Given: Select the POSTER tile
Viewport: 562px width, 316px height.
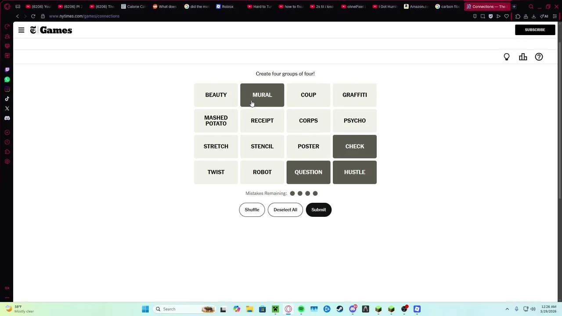Looking at the screenshot, I should [308, 146].
